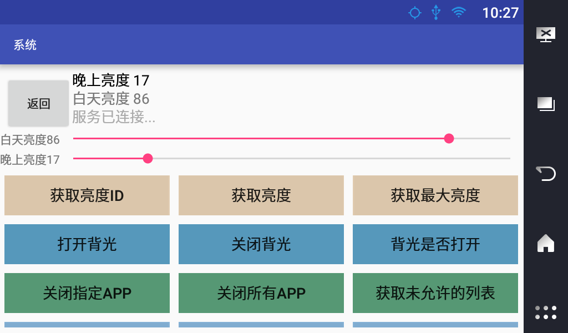Tap the navigation back arrow icon
Screen dimensions: 568x333
pyautogui.click(x=546, y=173)
